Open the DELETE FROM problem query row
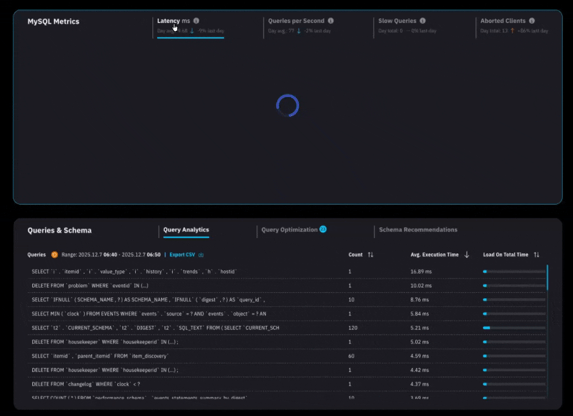This screenshot has width=573, height=416. pyautogui.click(x=287, y=285)
